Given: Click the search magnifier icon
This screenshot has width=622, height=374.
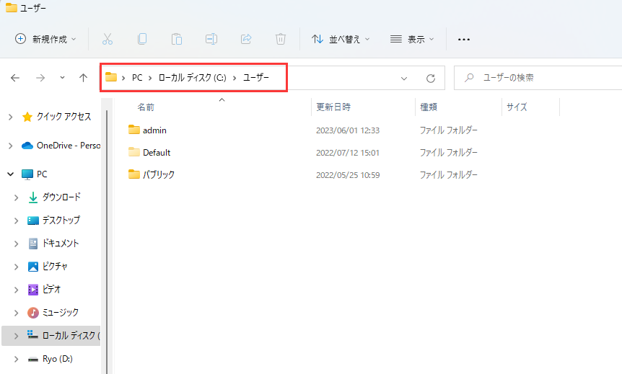Looking at the screenshot, I should click(x=469, y=77).
